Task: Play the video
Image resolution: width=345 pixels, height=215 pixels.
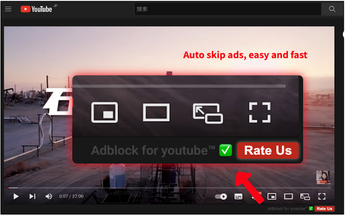Action: 16,196
